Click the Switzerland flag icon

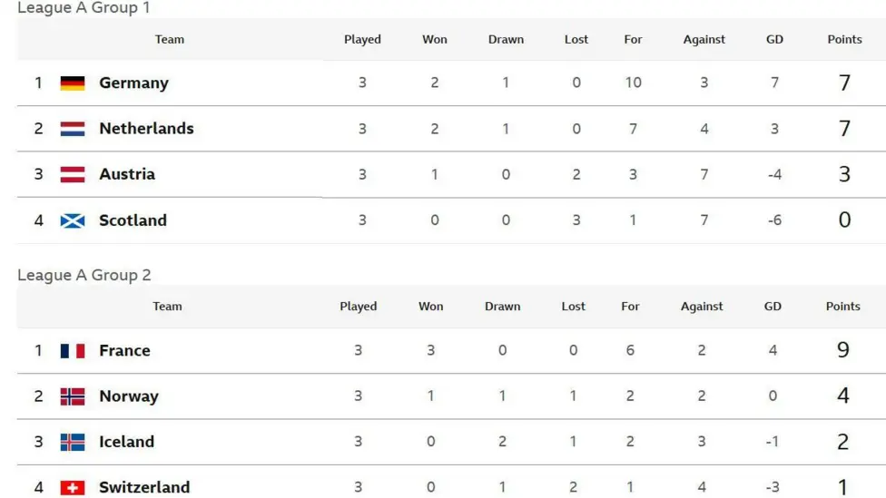pyautogui.click(x=73, y=488)
